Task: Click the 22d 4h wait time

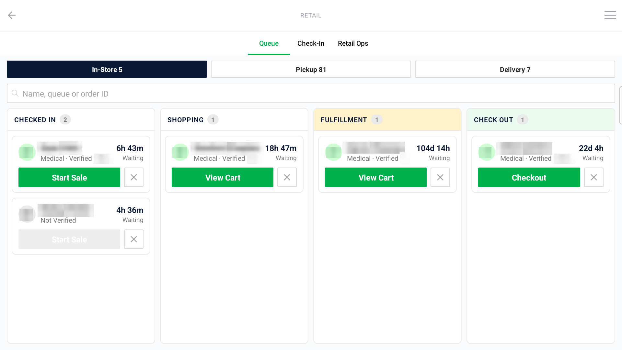Action: click(x=591, y=148)
